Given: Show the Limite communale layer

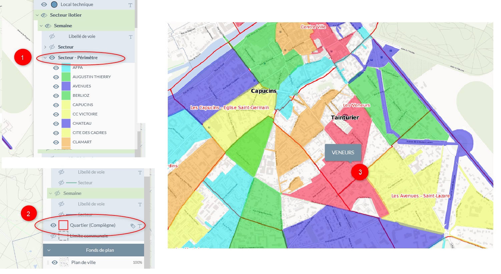Looking at the screenshot, I should (x=53, y=236).
